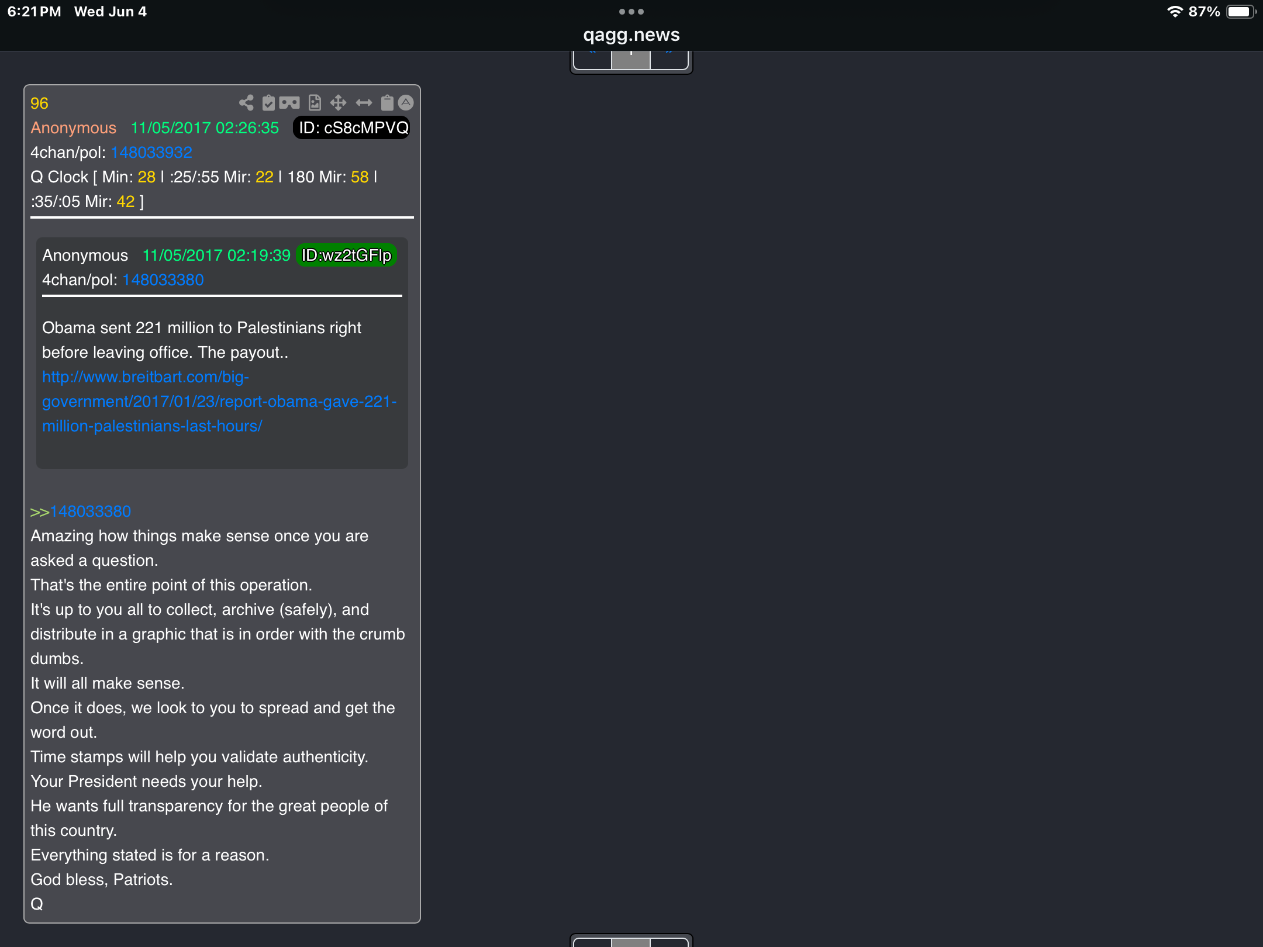Open post number 96
This screenshot has width=1263, height=947.
tap(39, 103)
